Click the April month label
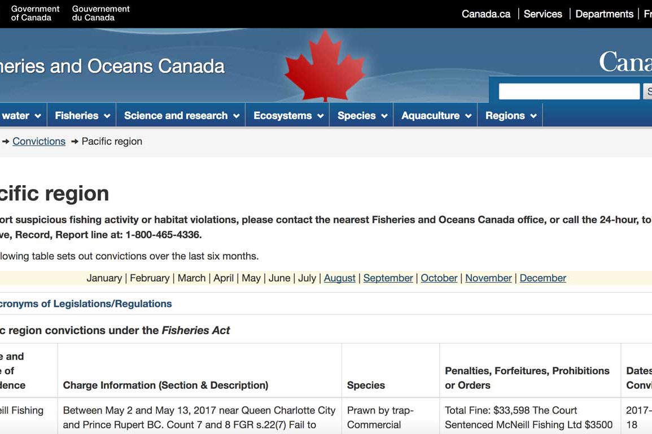The width and height of the screenshot is (652, 434). tap(224, 278)
